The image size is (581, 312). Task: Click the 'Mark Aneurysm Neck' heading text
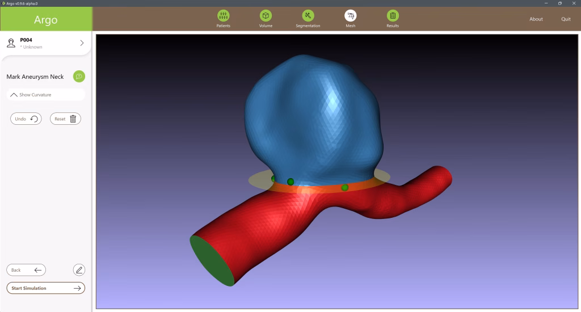coord(35,77)
